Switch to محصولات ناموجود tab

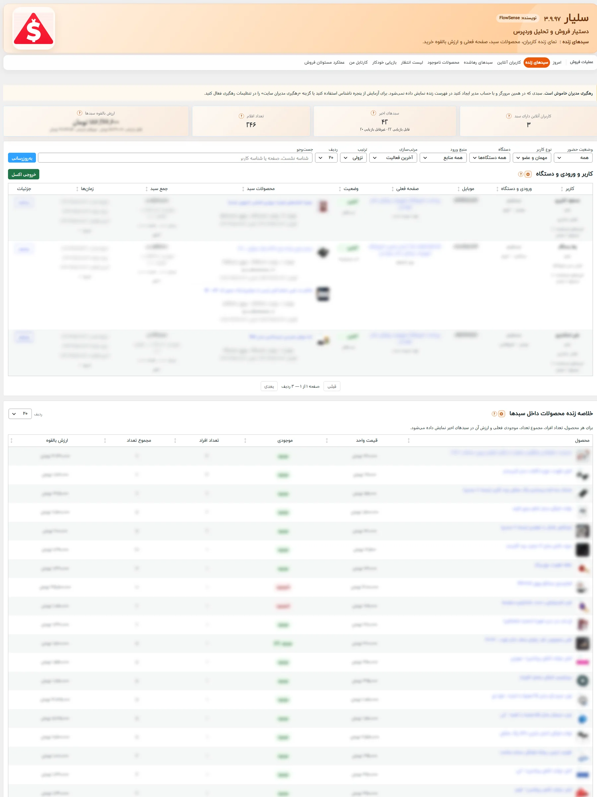tap(443, 62)
